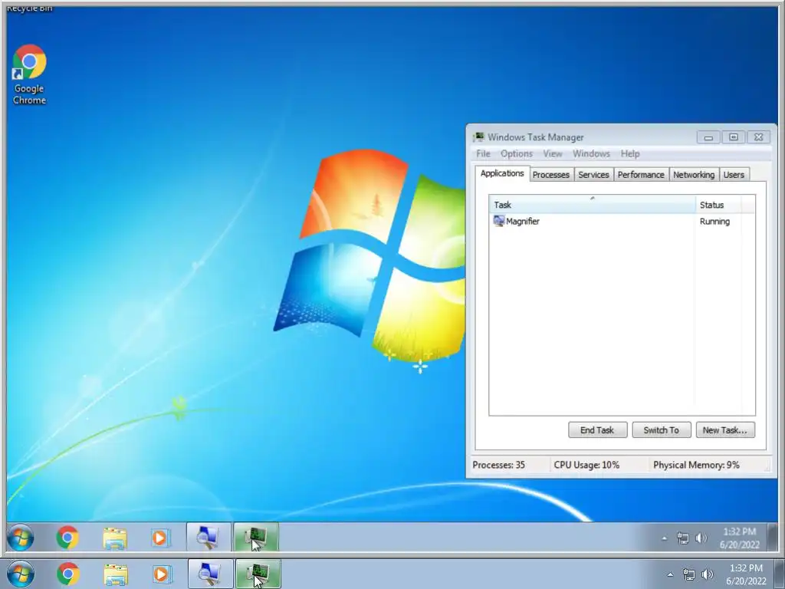This screenshot has width=785, height=589.
Task: Click CPU Usage: 10% in status bar
Action: pyautogui.click(x=586, y=465)
